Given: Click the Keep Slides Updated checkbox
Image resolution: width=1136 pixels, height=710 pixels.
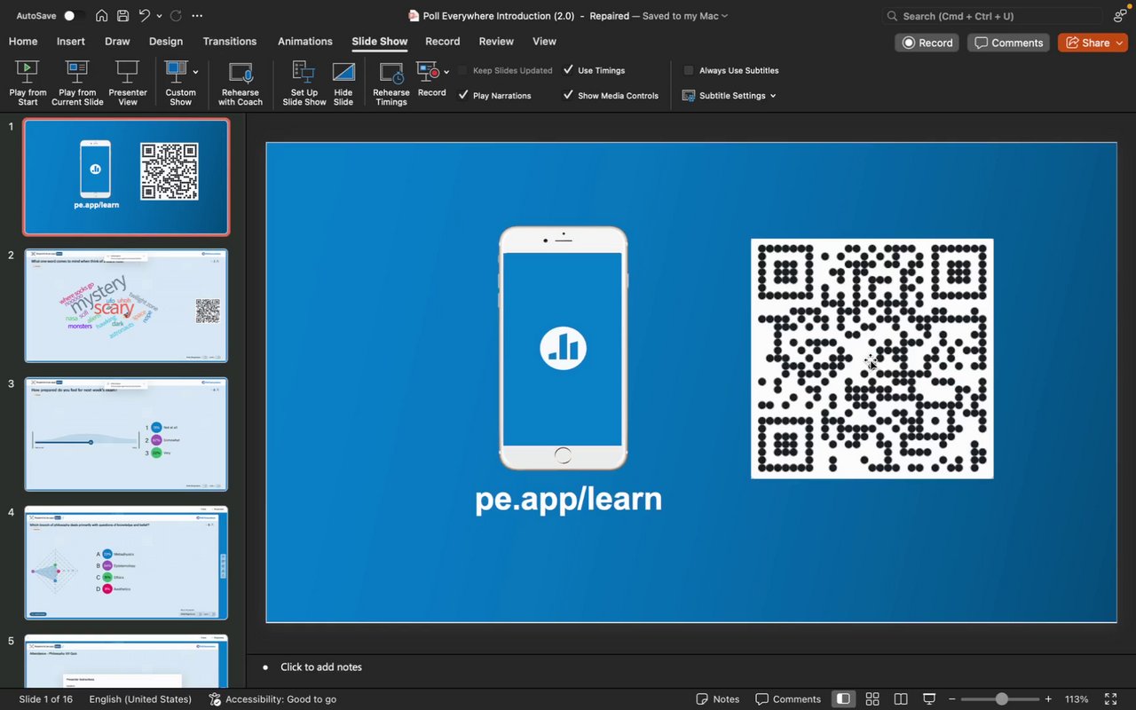Looking at the screenshot, I should pyautogui.click(x=463, y=70).
